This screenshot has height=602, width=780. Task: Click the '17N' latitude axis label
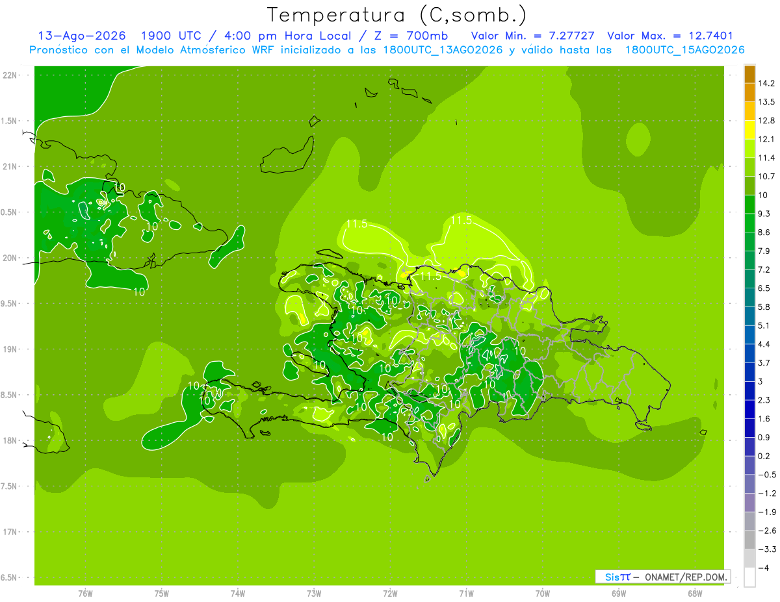tap(10, 532)
